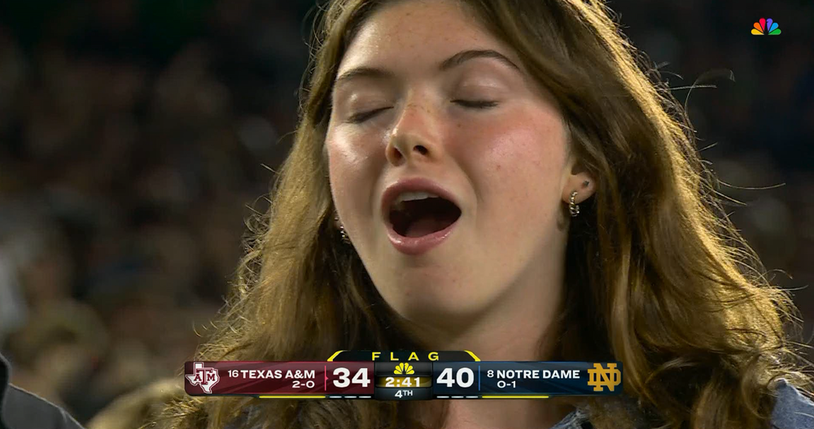The image size is (814, 429).
Task: Click the Notre Dame score of 40
Action: pos(455,379)
